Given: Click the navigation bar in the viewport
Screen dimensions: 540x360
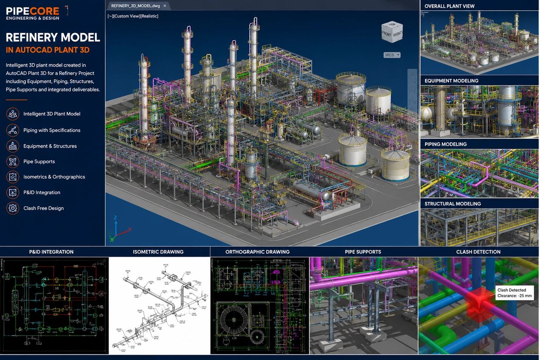Looking at the screenshot, I should (412, 94).
